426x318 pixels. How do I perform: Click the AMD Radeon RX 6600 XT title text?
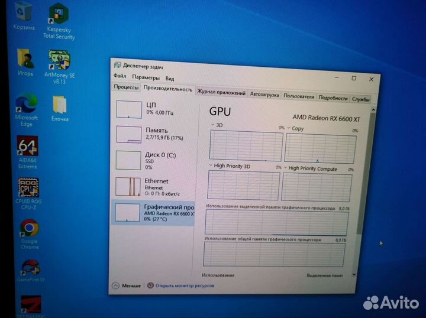326,118
